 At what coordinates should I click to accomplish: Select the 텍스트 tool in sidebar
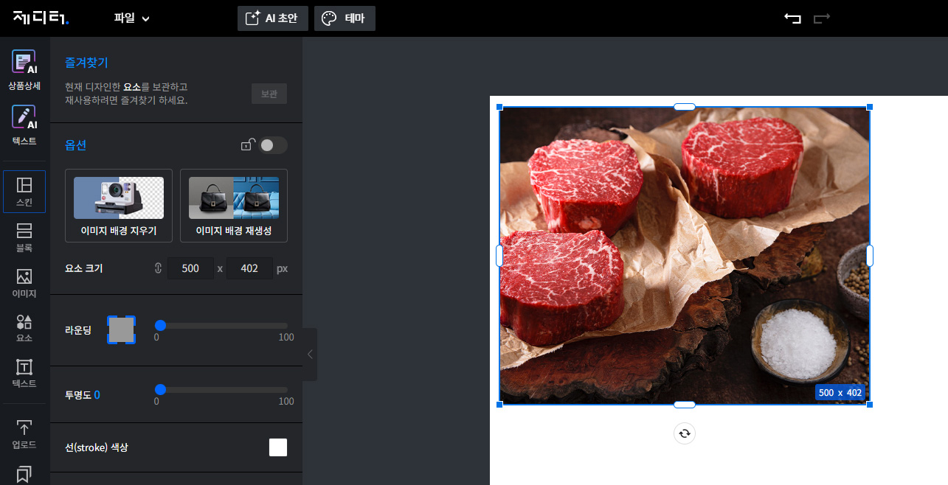pos(24,373)
